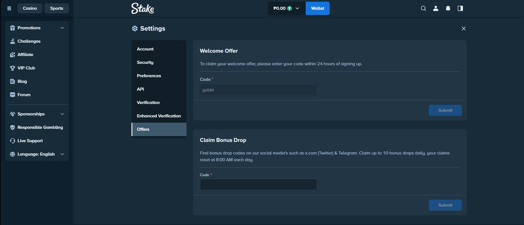Click the Welcome Offer code field
Image resolution: width=524 pixels, height=225 pixels.
tap(258, 90)
